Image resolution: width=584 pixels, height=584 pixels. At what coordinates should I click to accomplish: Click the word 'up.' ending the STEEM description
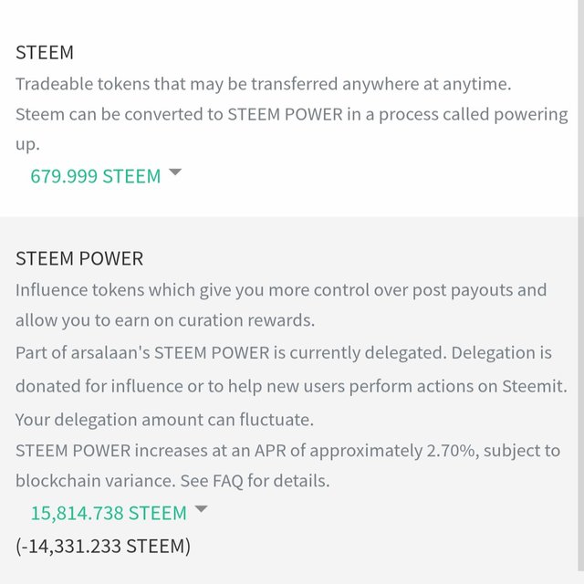(x=27, y=145)
